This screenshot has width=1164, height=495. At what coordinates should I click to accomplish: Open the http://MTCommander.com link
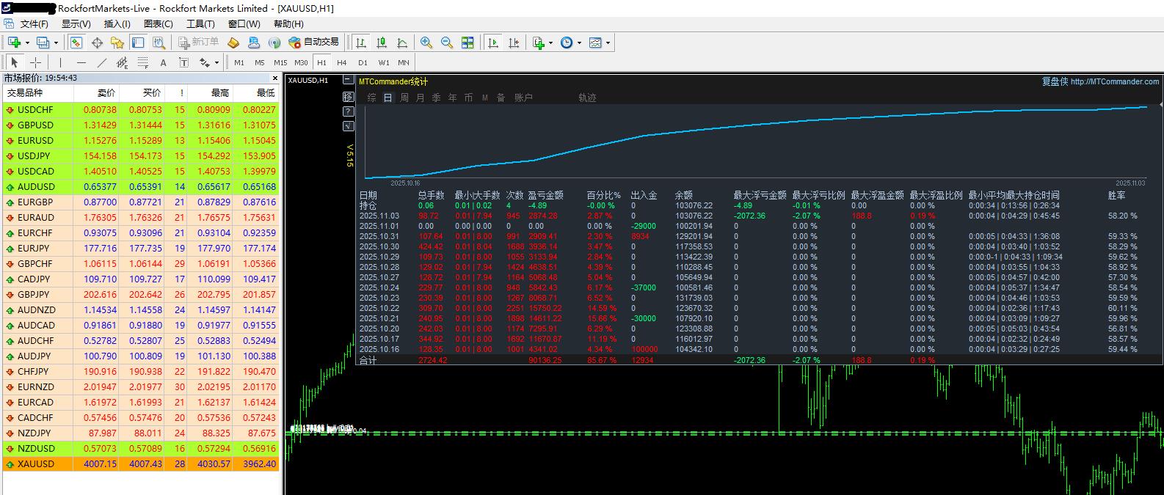pos(1115,81)
